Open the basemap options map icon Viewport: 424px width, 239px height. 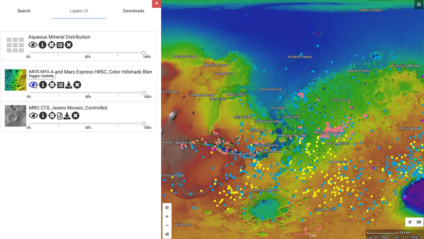point(419,222)
